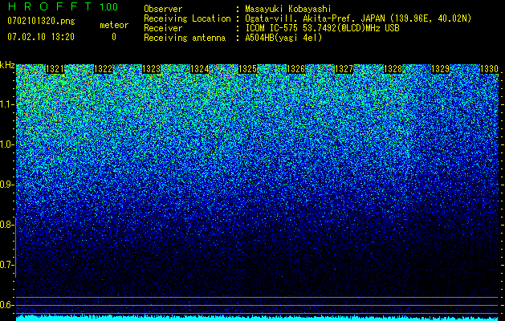Click the 1329 time marker
Image resolution: width=505 pixels, height=321 pixels.
[x=440, y=69]
